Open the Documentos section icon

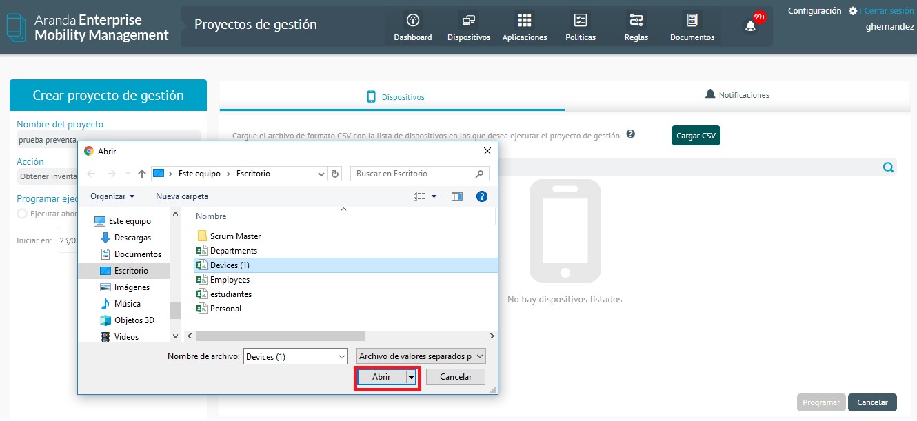click(x=692, y=20)
